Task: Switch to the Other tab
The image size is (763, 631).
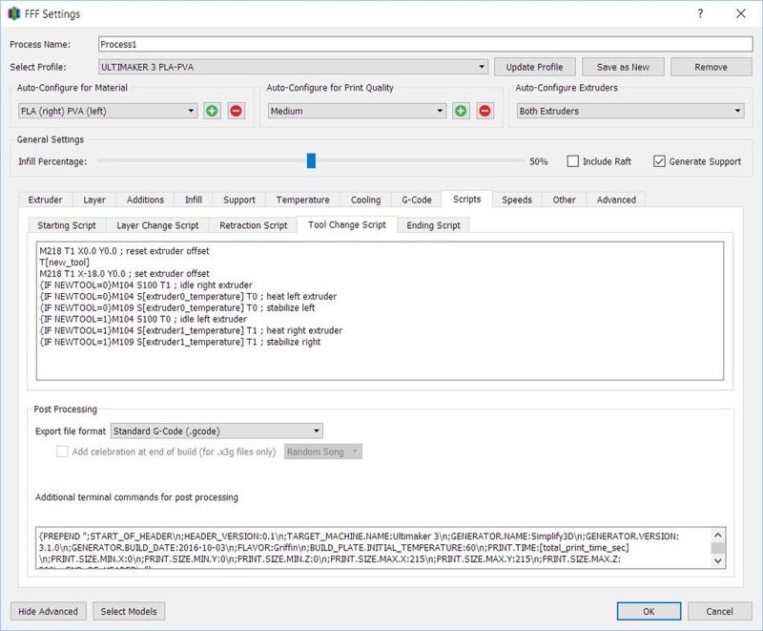Action: (564, 200)
